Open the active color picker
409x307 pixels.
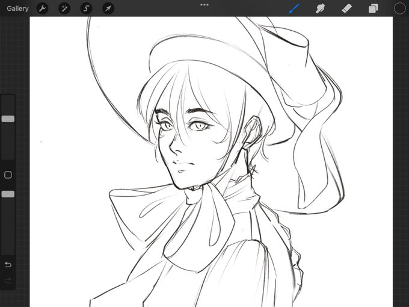399,8
